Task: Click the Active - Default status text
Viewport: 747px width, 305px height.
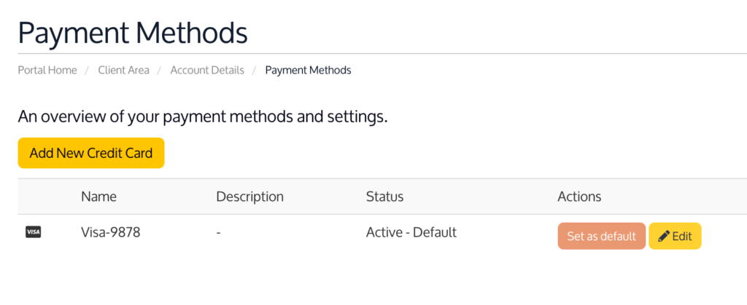Action: 411,232
